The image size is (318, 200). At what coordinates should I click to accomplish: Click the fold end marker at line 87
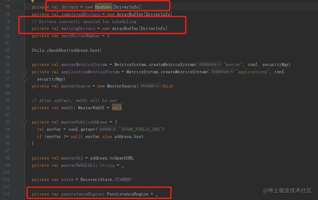(x=25, y=79)
